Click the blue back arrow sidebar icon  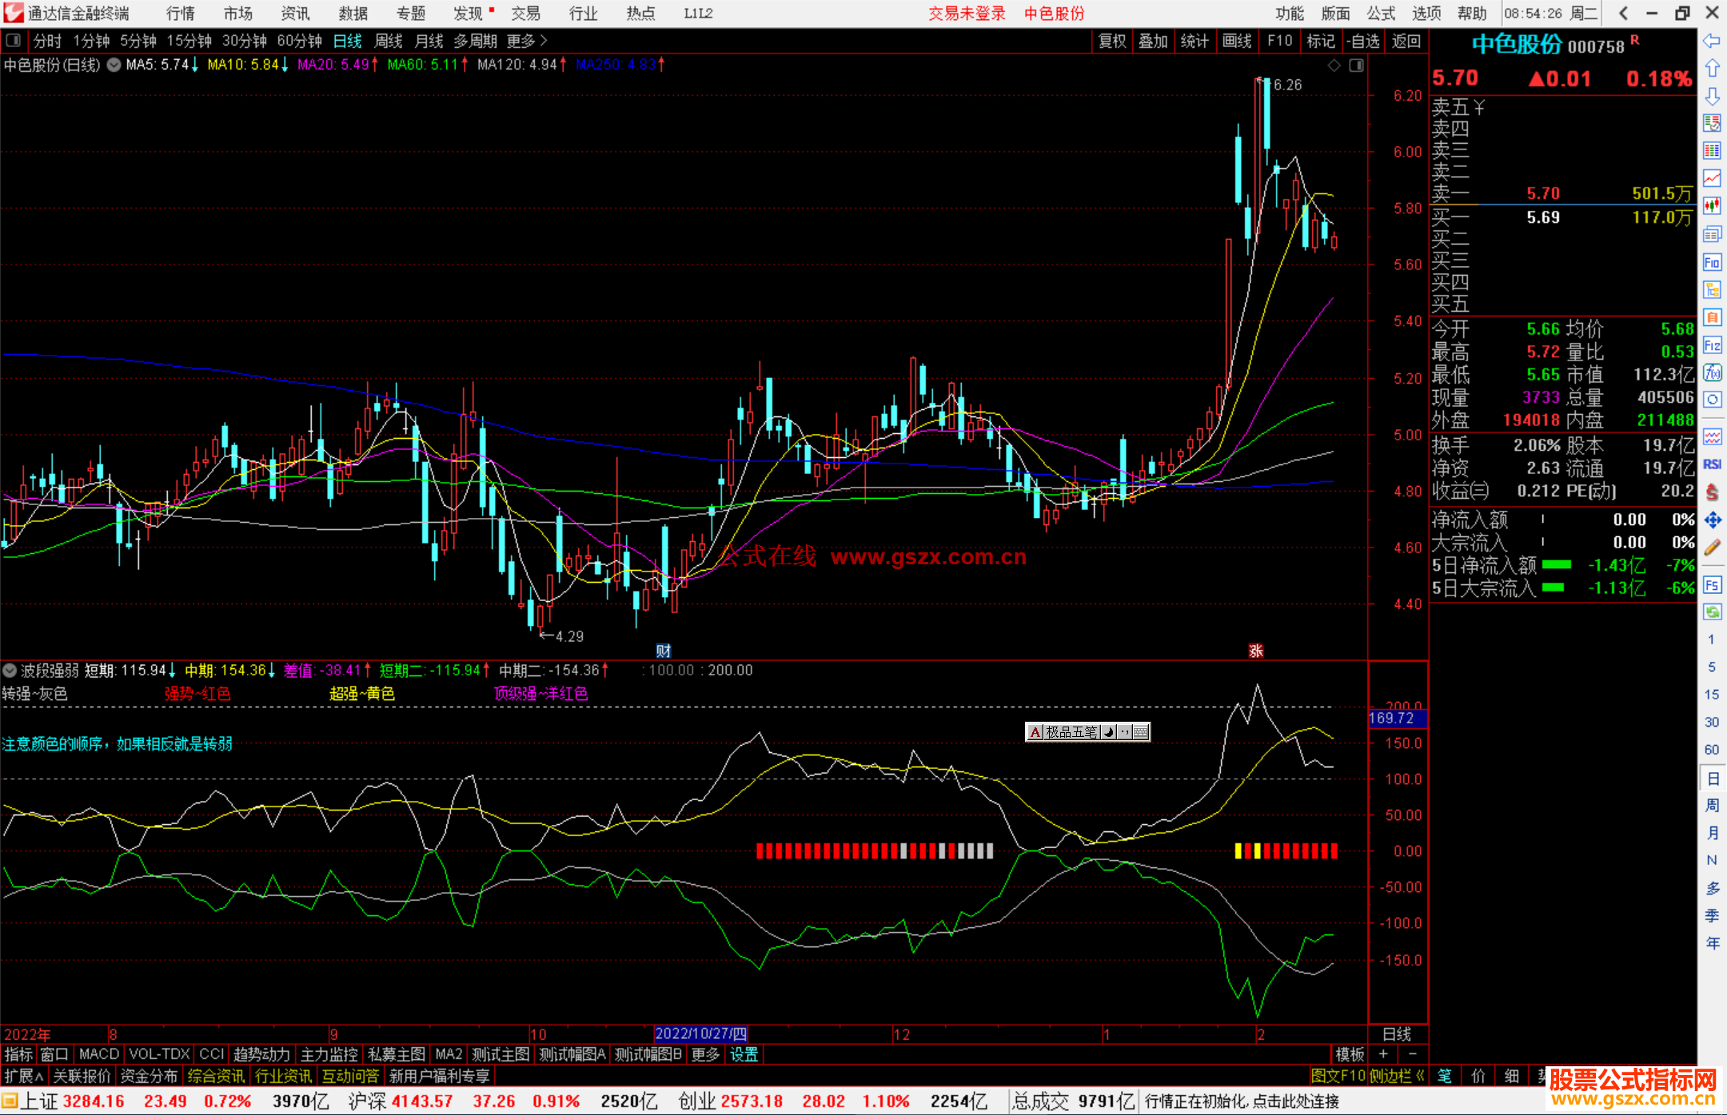point(1712,41)
